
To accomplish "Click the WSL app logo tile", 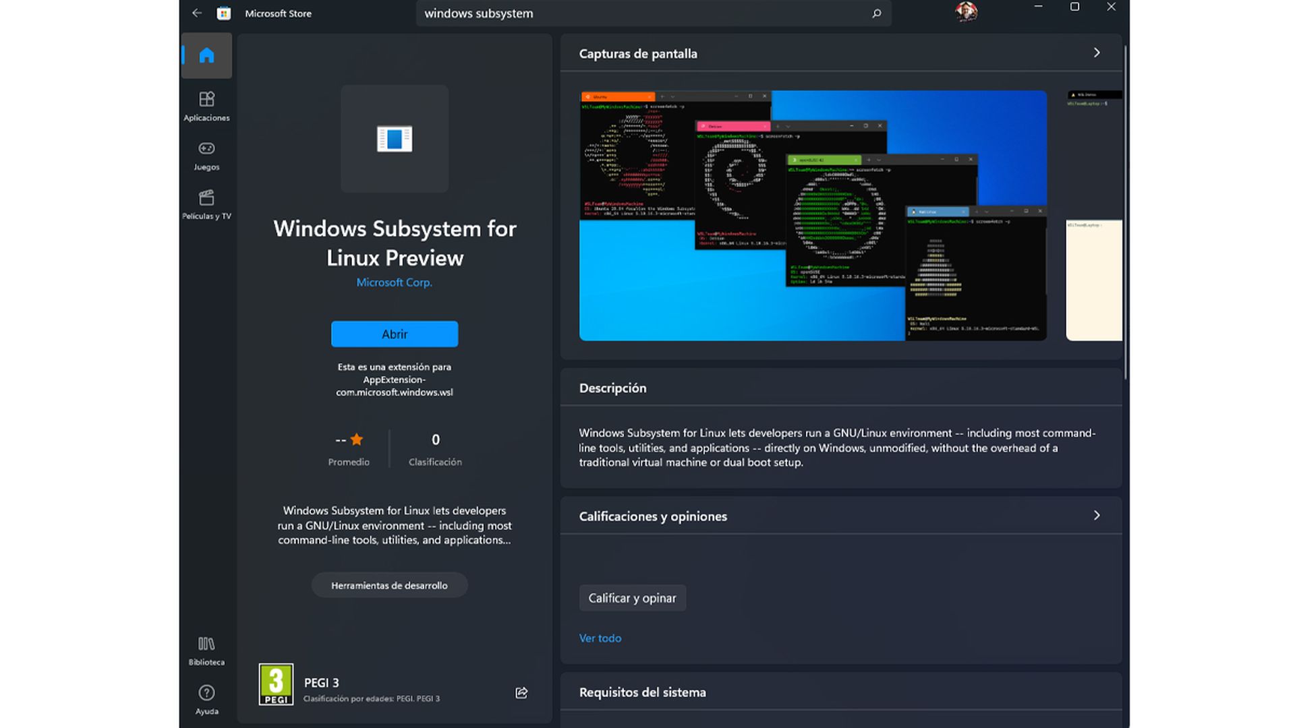I will (x=395, y=139).
